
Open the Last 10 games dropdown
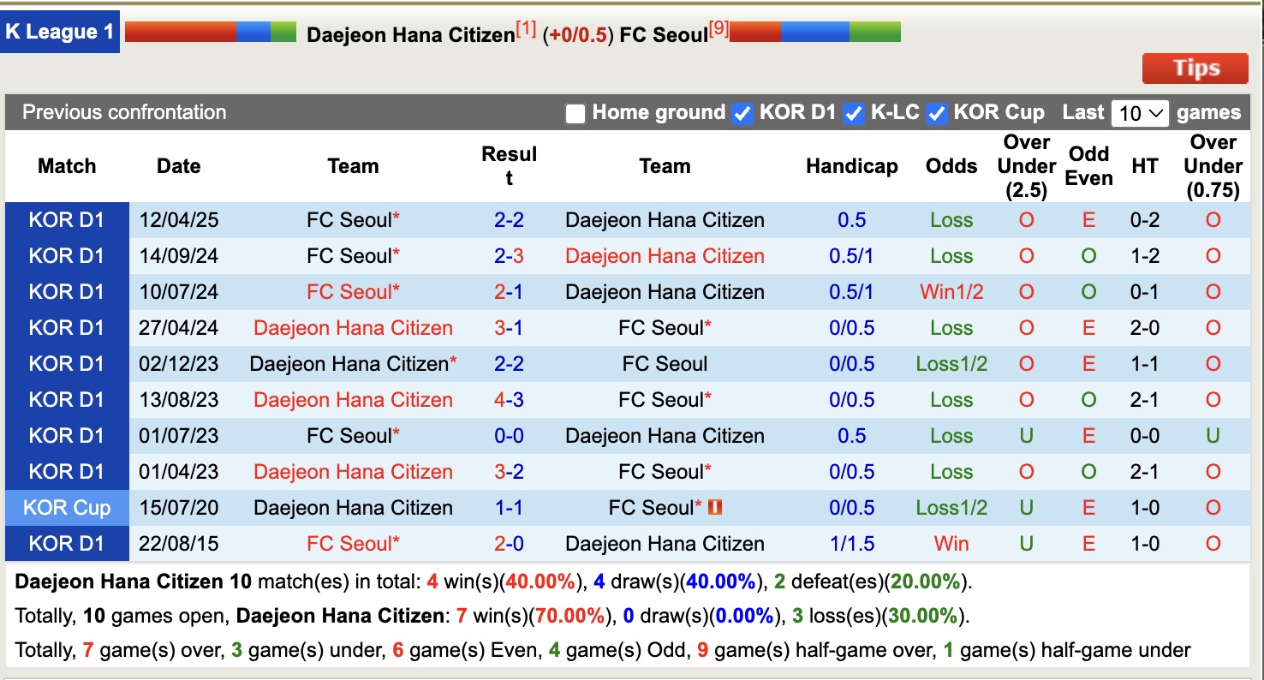tap(1140, 112)
